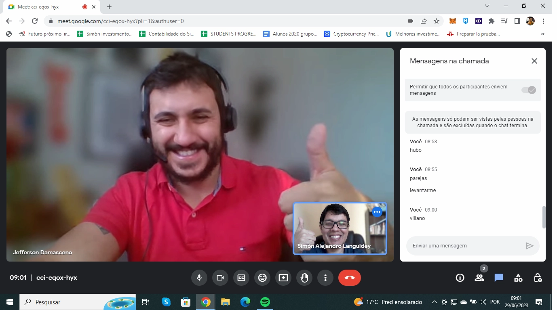This screenshot has width=557, height=310.
Task: Click the present screen button
Action: [283, 278]
